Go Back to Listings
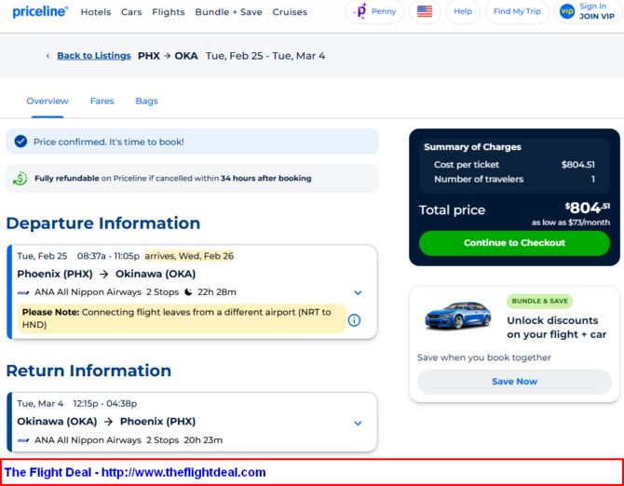 (x=94, y=56)
